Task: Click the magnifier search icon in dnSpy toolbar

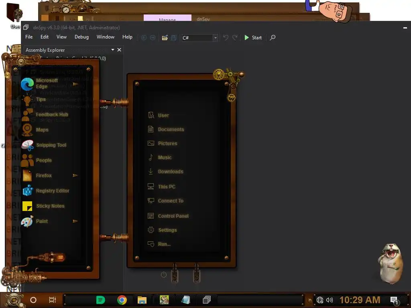Action: (273, 37)
